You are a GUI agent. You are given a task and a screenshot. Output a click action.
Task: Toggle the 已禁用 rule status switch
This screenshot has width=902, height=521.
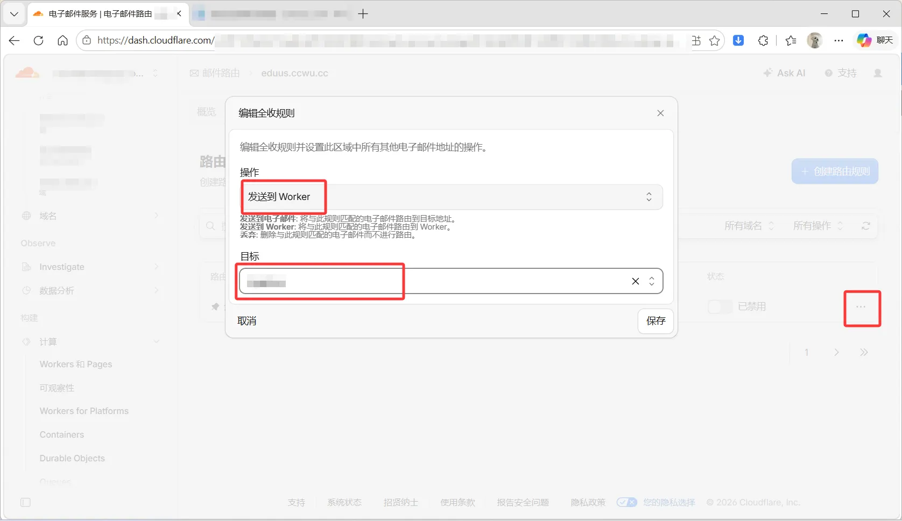tap(720, 306)
